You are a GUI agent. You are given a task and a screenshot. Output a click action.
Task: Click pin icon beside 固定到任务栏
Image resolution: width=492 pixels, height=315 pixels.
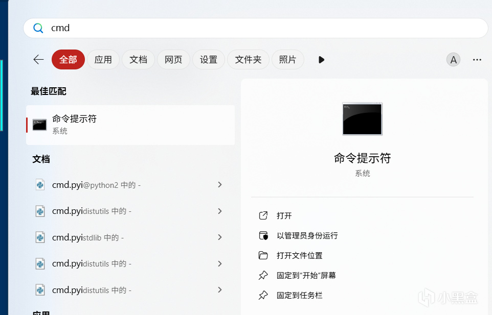point(263,295)
